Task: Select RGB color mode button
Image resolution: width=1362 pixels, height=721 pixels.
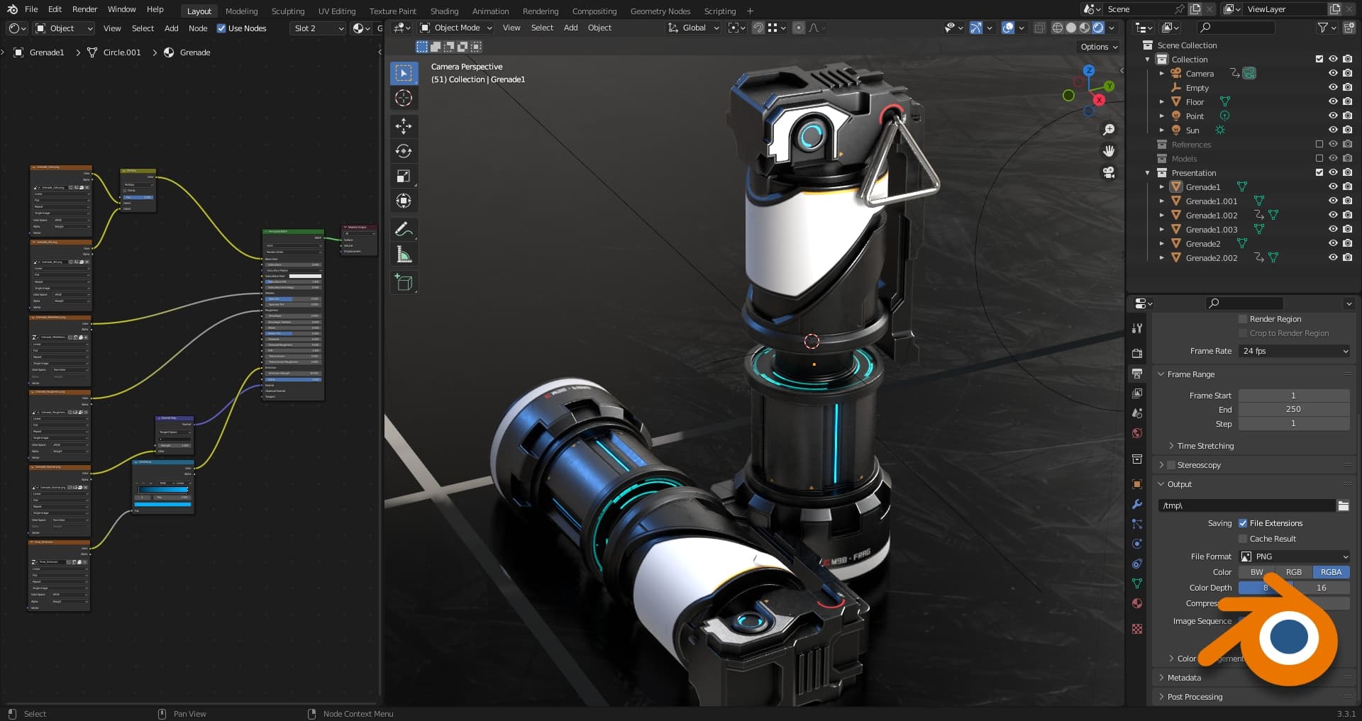Action: [1294, 572]
